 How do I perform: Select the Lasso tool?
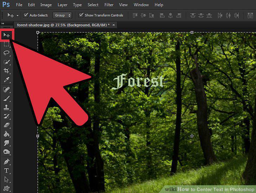(x=7, y=53)
